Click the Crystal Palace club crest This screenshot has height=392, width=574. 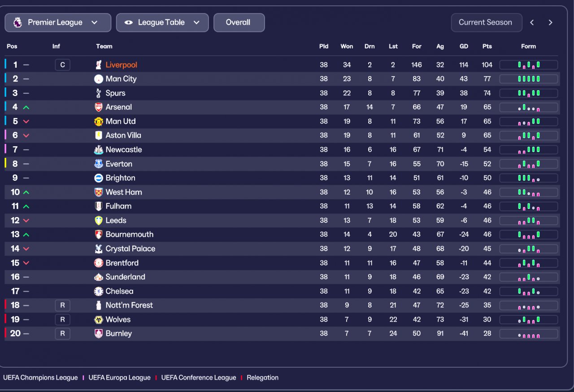point(99,249)
